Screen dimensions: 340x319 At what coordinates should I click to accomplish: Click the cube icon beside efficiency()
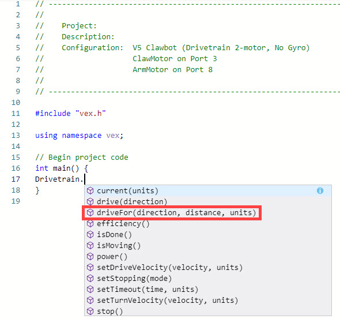90,224
